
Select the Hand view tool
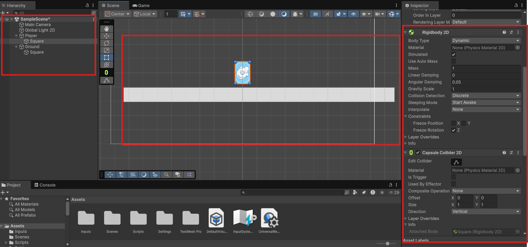point(107,29)
